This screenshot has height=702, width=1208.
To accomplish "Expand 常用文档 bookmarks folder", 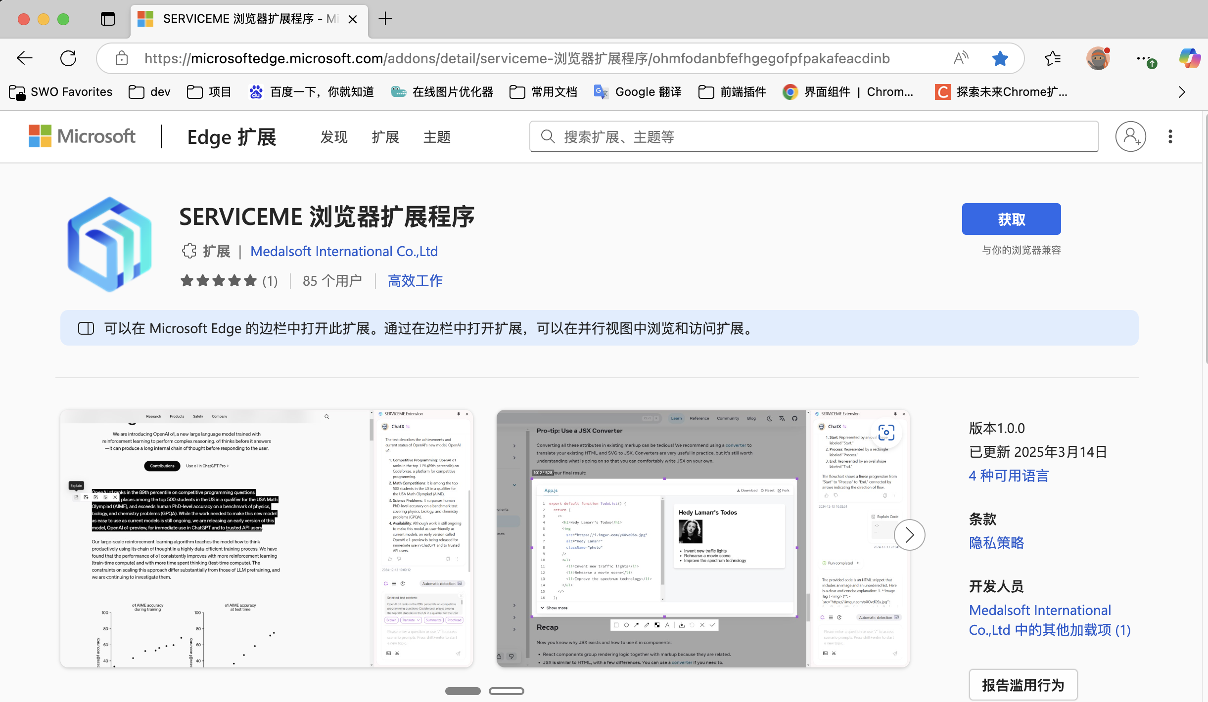I will coord(543,92).
